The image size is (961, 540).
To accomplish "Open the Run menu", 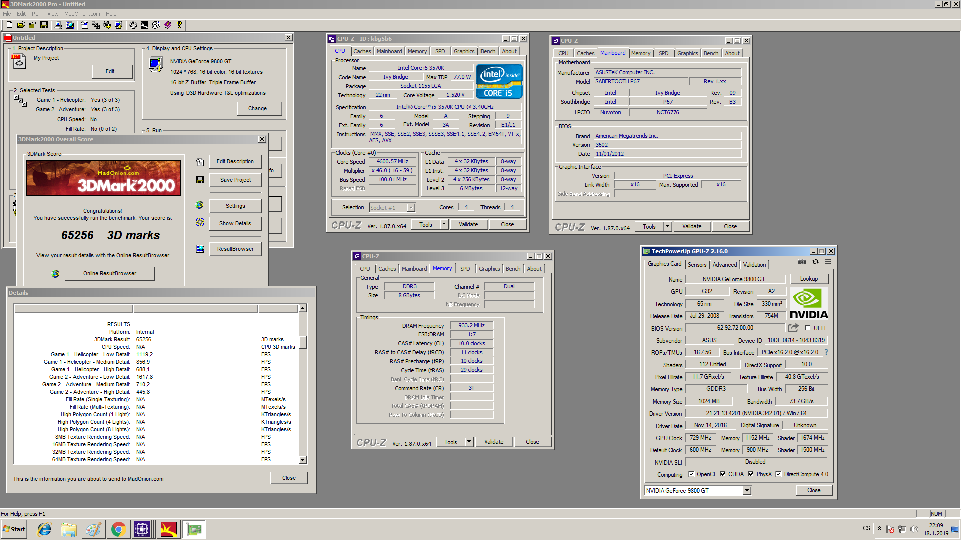I will pos(36,14).
